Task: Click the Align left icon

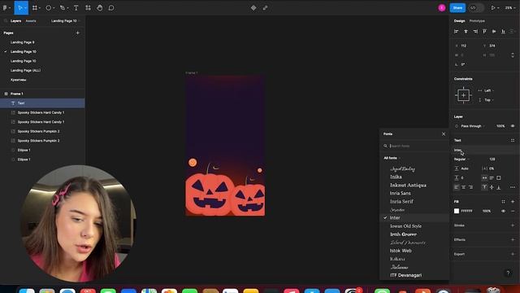Action: 457,31
